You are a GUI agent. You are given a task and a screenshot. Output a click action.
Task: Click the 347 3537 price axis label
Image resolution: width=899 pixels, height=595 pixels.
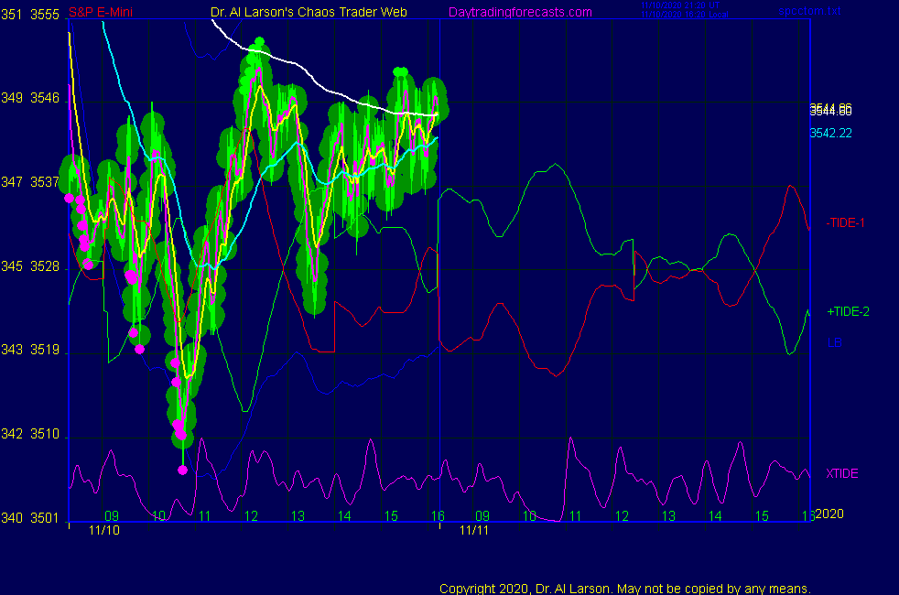coord(30,182)
